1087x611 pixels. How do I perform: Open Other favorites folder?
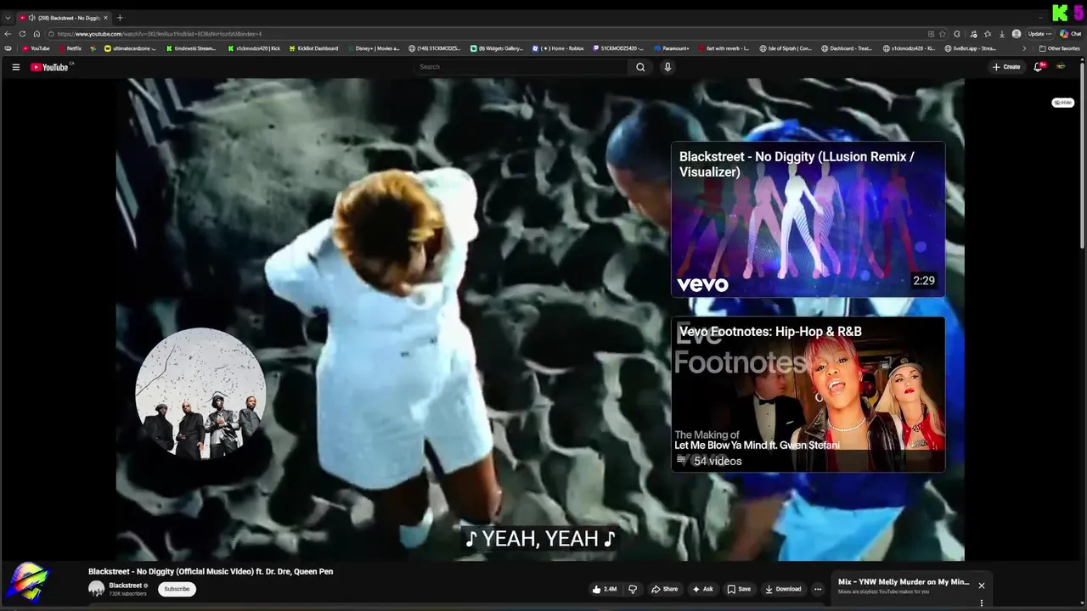click(x=1059, y=48)
